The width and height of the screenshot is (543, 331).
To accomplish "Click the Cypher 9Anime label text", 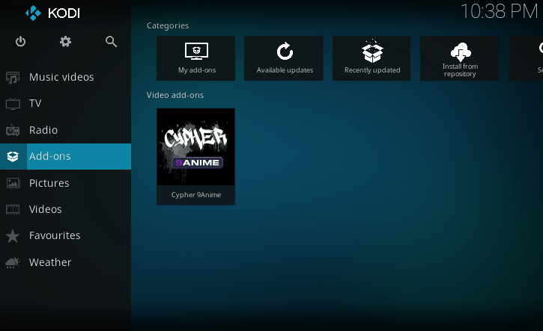I will coord(195,195).
